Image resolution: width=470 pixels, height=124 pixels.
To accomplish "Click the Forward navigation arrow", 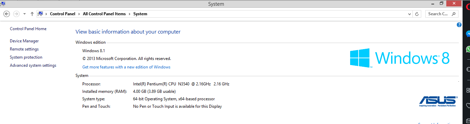I will point(16,14).
